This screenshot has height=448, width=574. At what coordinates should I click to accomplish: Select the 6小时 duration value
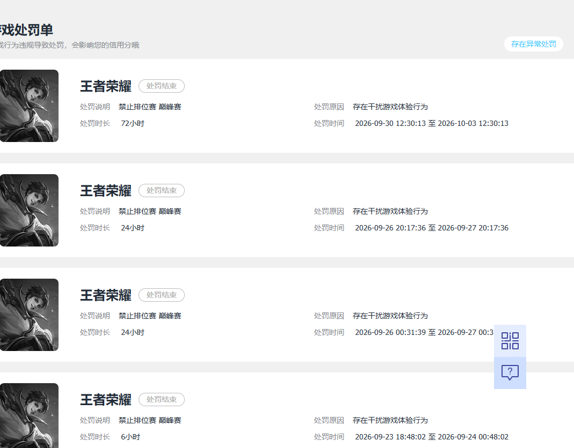coord(130,437)
